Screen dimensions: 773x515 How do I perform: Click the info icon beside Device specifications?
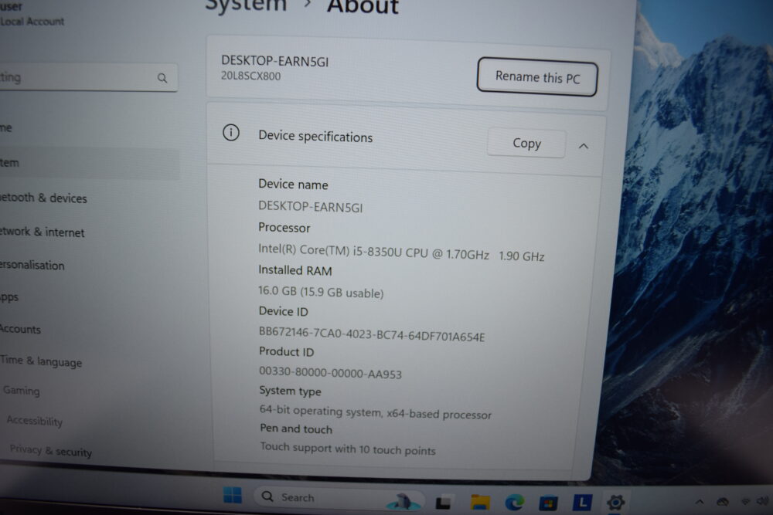coord(230,133)
